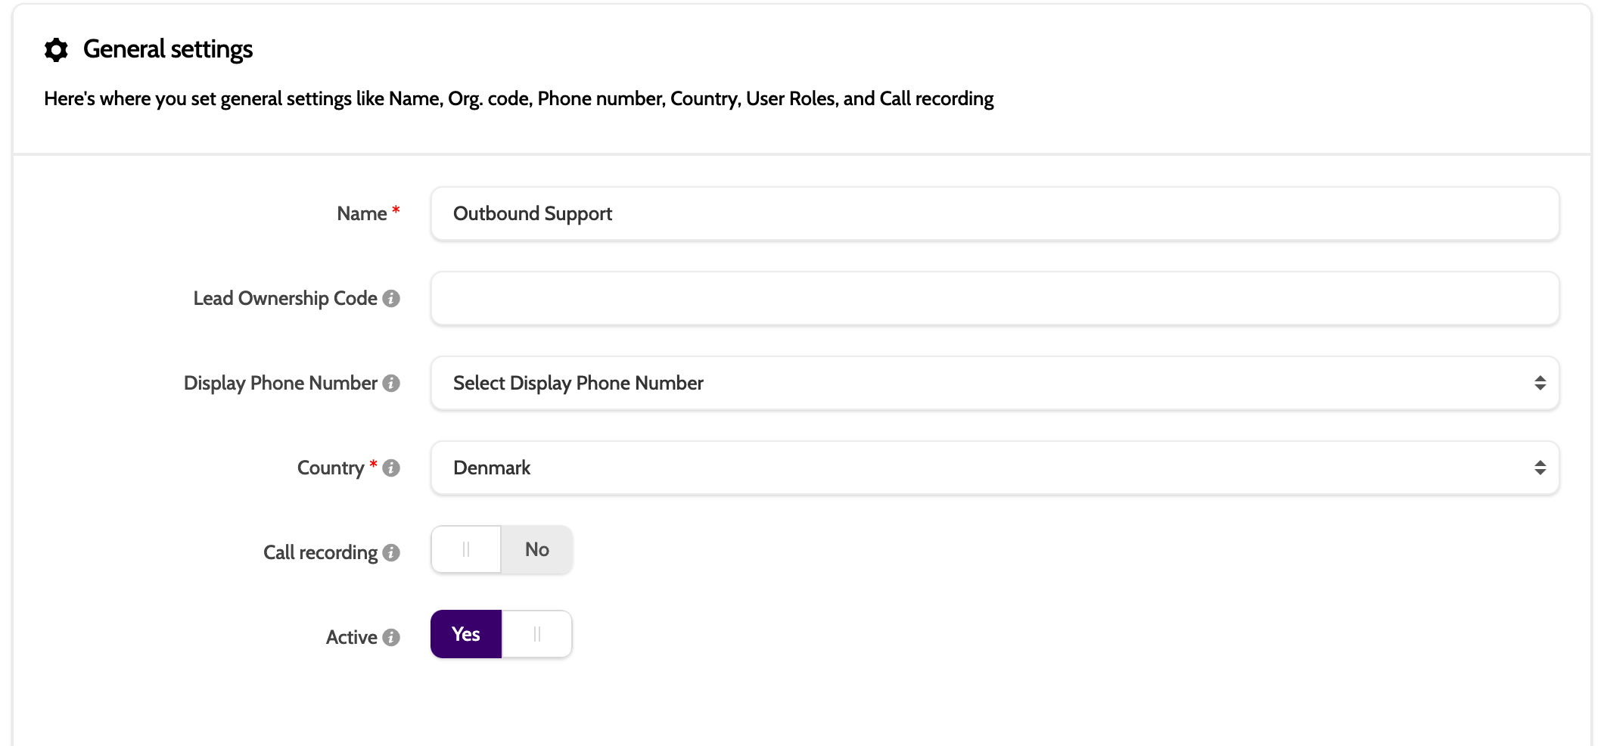The image size is (1604, 746).
Task: Click the Display Phone Number label text
Action: pos(280,384)
